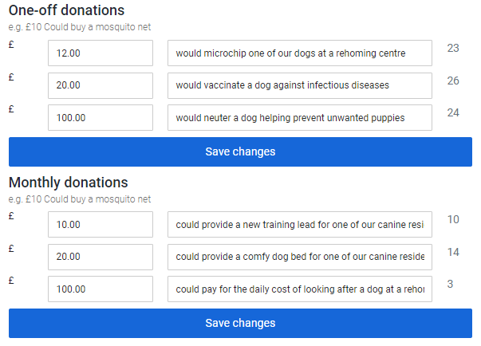The width and height of the screenshot is (481, 346).
Task: Save changes to monthly donations
Action: 240,323
